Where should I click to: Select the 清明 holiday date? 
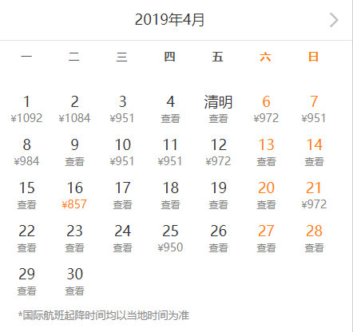point(218,109)
